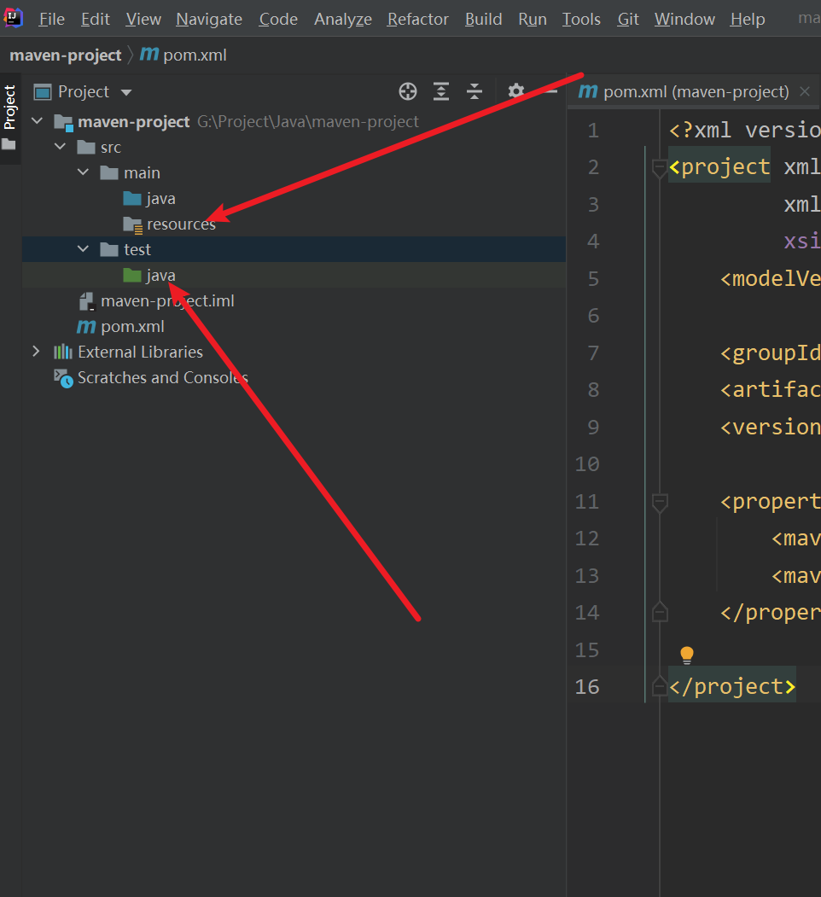Collapse the main folder node

coord(83,172)
